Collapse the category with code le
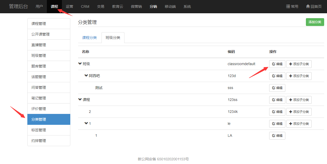The image size is (327, 164). (x=86, y=124)
